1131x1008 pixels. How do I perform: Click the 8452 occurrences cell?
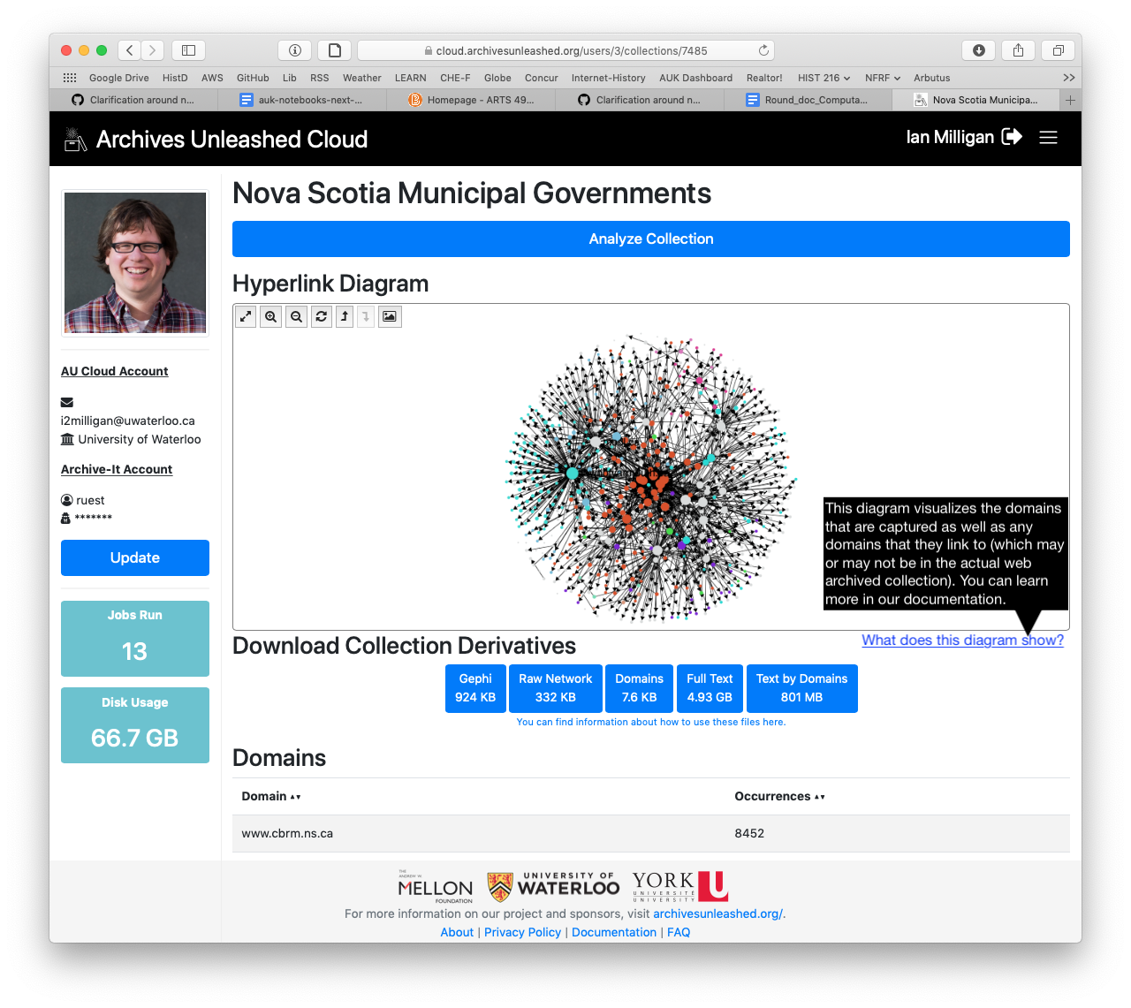[x=749, y=833]
